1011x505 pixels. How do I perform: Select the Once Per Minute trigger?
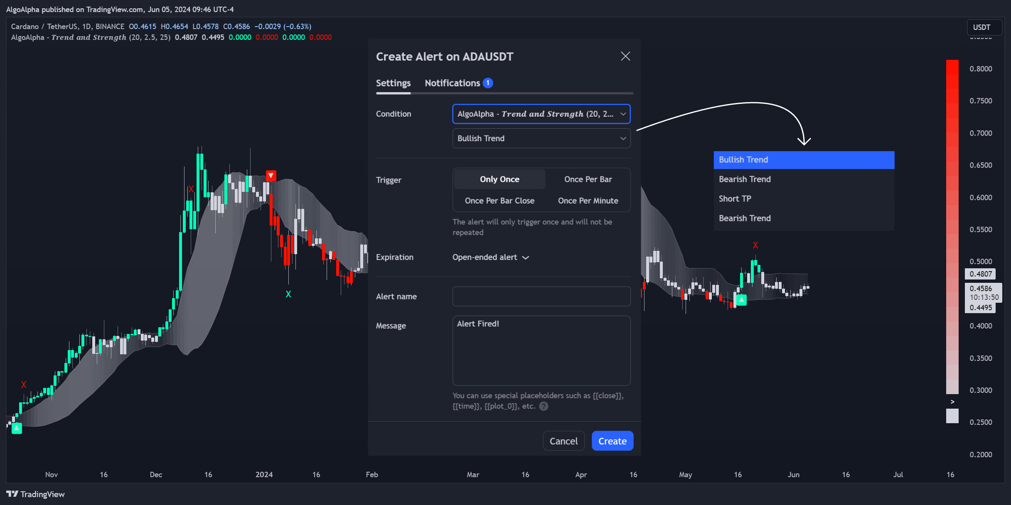click(x=588, y=201)
